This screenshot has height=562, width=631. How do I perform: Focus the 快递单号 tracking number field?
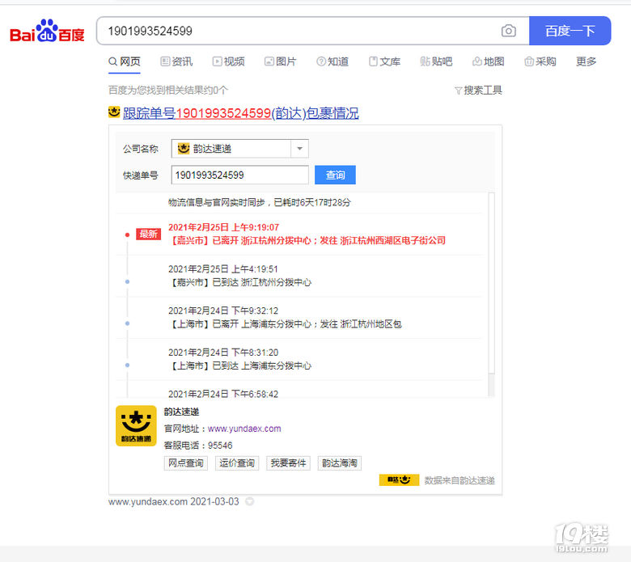pyautogui.click(x=239, y=175)
